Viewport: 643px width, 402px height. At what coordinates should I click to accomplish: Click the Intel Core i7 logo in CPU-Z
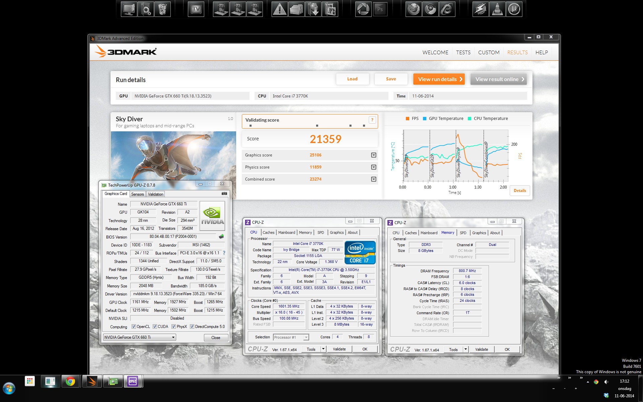pyautogui.click(x=360, y=252)
